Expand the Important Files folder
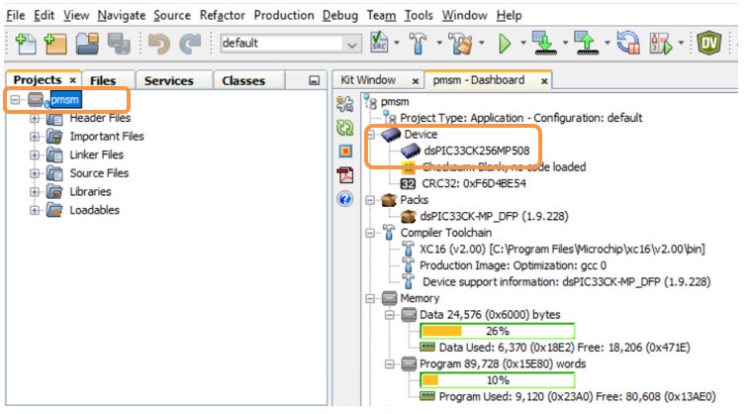Viewport: 750px width, 414px height. point(35,137)
